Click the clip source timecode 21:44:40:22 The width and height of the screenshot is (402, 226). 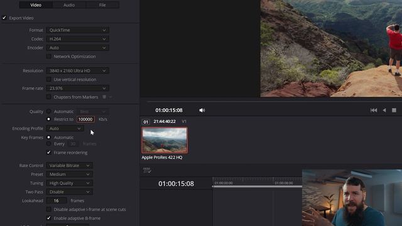point(165,121)
